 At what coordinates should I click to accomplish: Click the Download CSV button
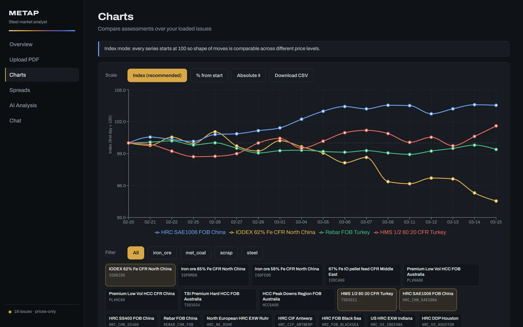(291, 75)
